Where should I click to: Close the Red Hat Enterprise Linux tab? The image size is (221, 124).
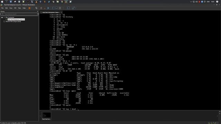click(61, 12)
